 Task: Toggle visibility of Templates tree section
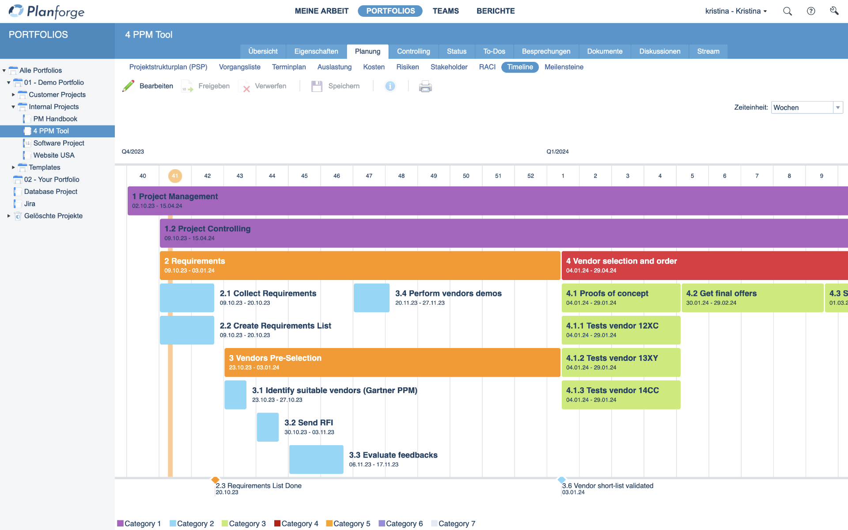pos(13,167)
